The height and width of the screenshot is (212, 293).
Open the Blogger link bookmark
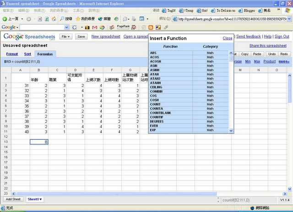coord(247,11)
